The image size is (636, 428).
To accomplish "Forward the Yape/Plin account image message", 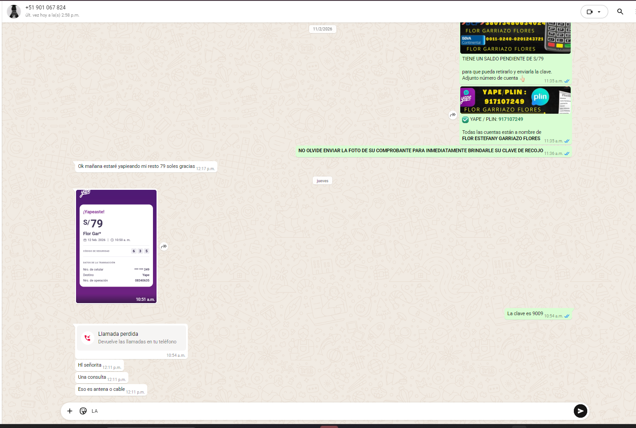I will pos(453,115).
